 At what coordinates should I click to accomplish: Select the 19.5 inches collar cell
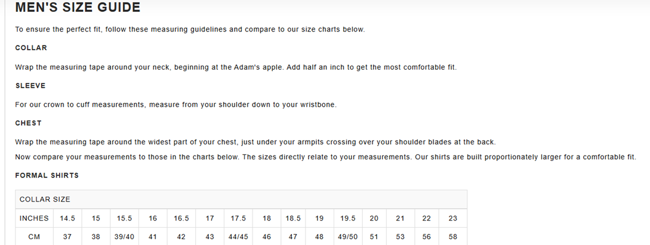point(348,218)
